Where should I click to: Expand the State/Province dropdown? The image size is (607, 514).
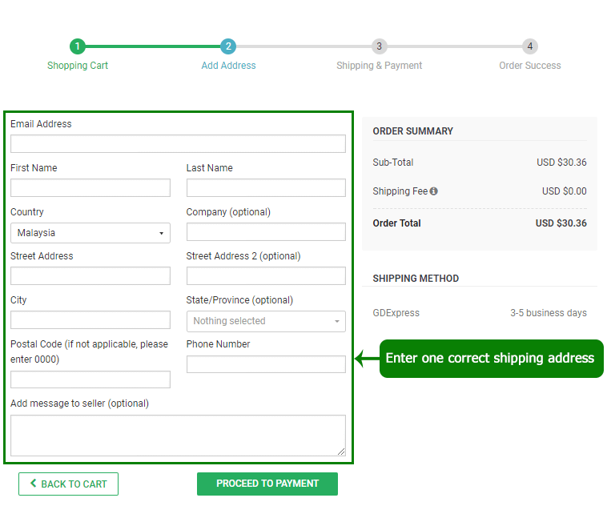[x=266, y=321]
